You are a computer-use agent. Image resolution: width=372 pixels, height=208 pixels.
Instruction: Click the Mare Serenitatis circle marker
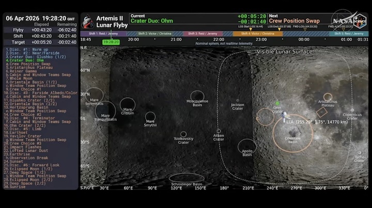(x=95, y=95)
